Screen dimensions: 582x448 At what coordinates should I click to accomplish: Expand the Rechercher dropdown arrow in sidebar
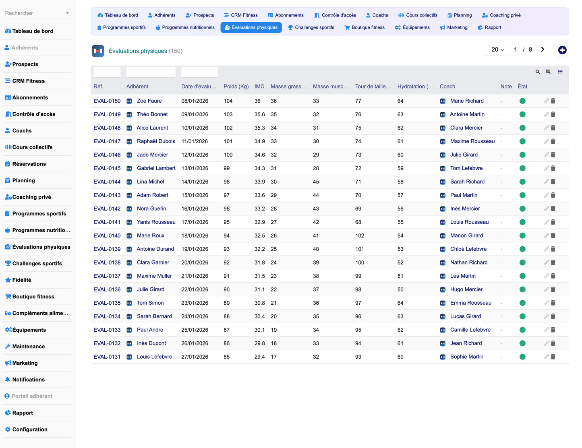67,13
